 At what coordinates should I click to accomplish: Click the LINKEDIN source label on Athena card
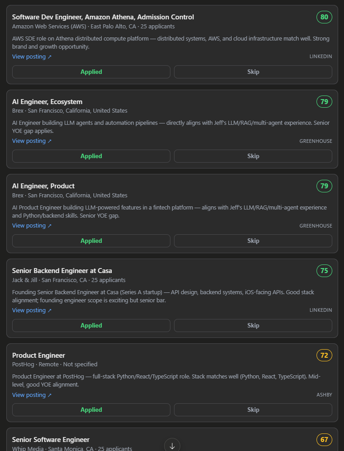pos(321,56)
